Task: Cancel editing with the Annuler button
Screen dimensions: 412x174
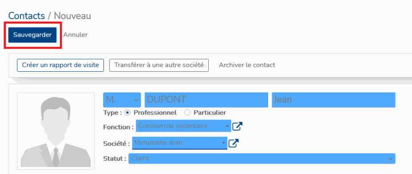Action: point(75,35)
